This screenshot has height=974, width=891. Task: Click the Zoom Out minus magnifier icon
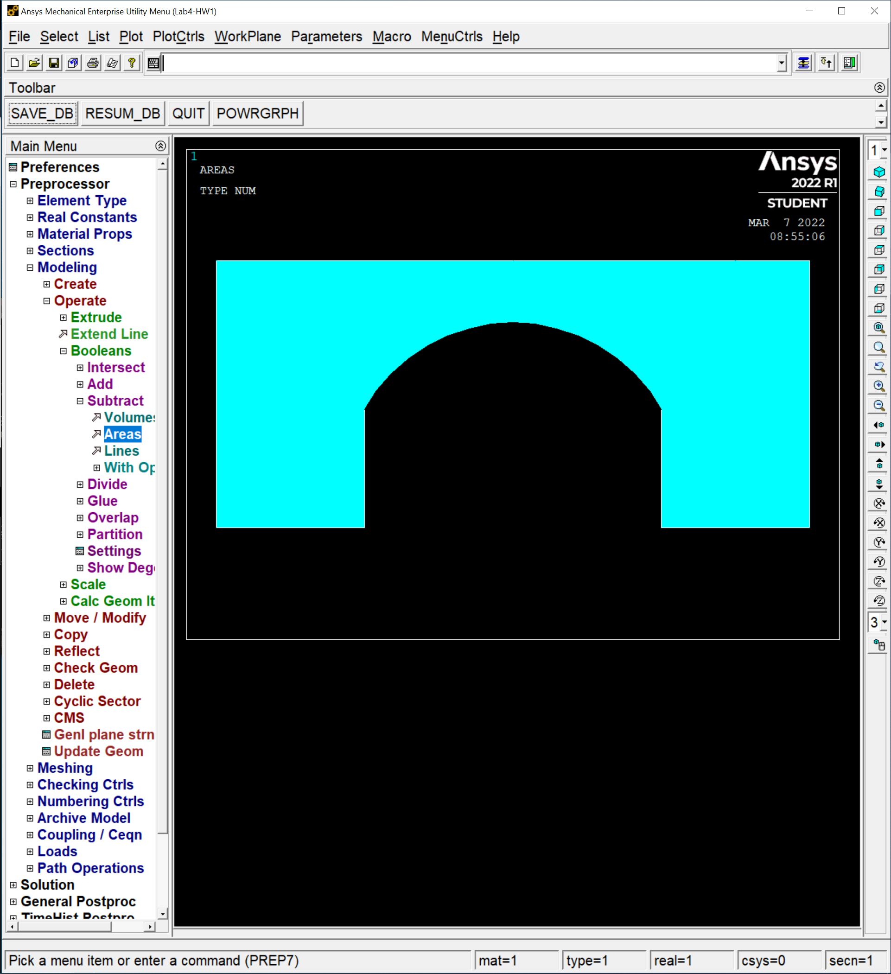[x=879, y=405]
